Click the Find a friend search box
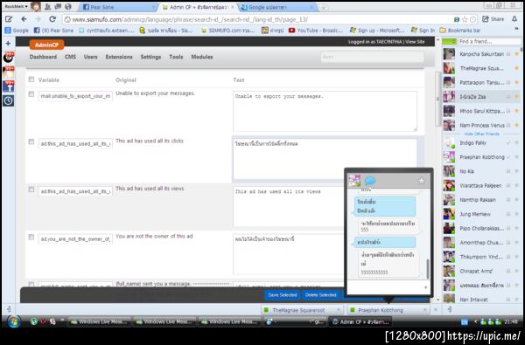Image resolution: width=525 pixels, height=345 pixels. (489, 41)
